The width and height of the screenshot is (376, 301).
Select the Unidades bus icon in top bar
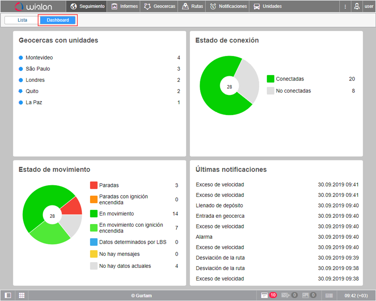[x=257, y=6]
